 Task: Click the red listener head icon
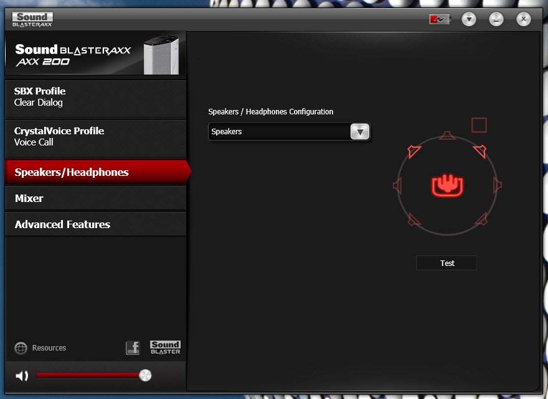pyautogui.click(x=447, y=185)
